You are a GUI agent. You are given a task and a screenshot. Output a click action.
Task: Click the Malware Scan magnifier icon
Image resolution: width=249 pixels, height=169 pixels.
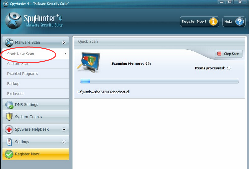9,42
